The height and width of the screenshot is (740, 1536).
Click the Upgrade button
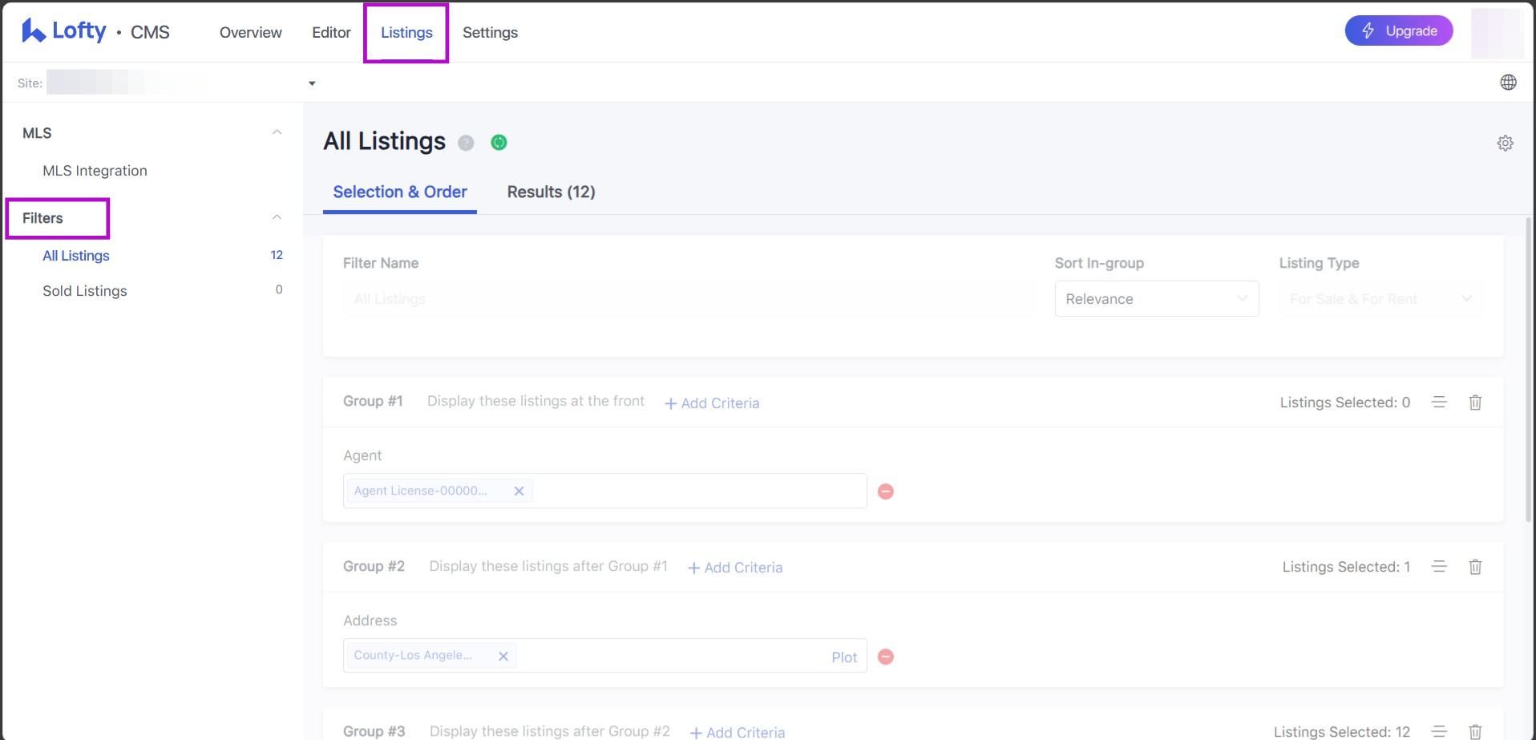[x=1398, y=31]
